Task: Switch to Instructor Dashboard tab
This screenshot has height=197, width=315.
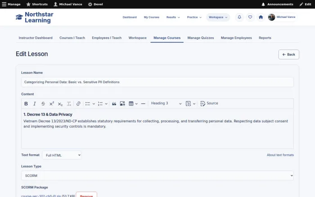Action: (36, 38)
